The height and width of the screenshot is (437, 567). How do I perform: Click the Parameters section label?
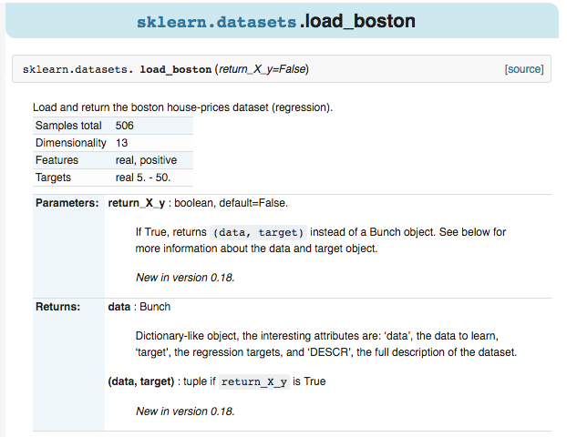(x=67, y=203)
